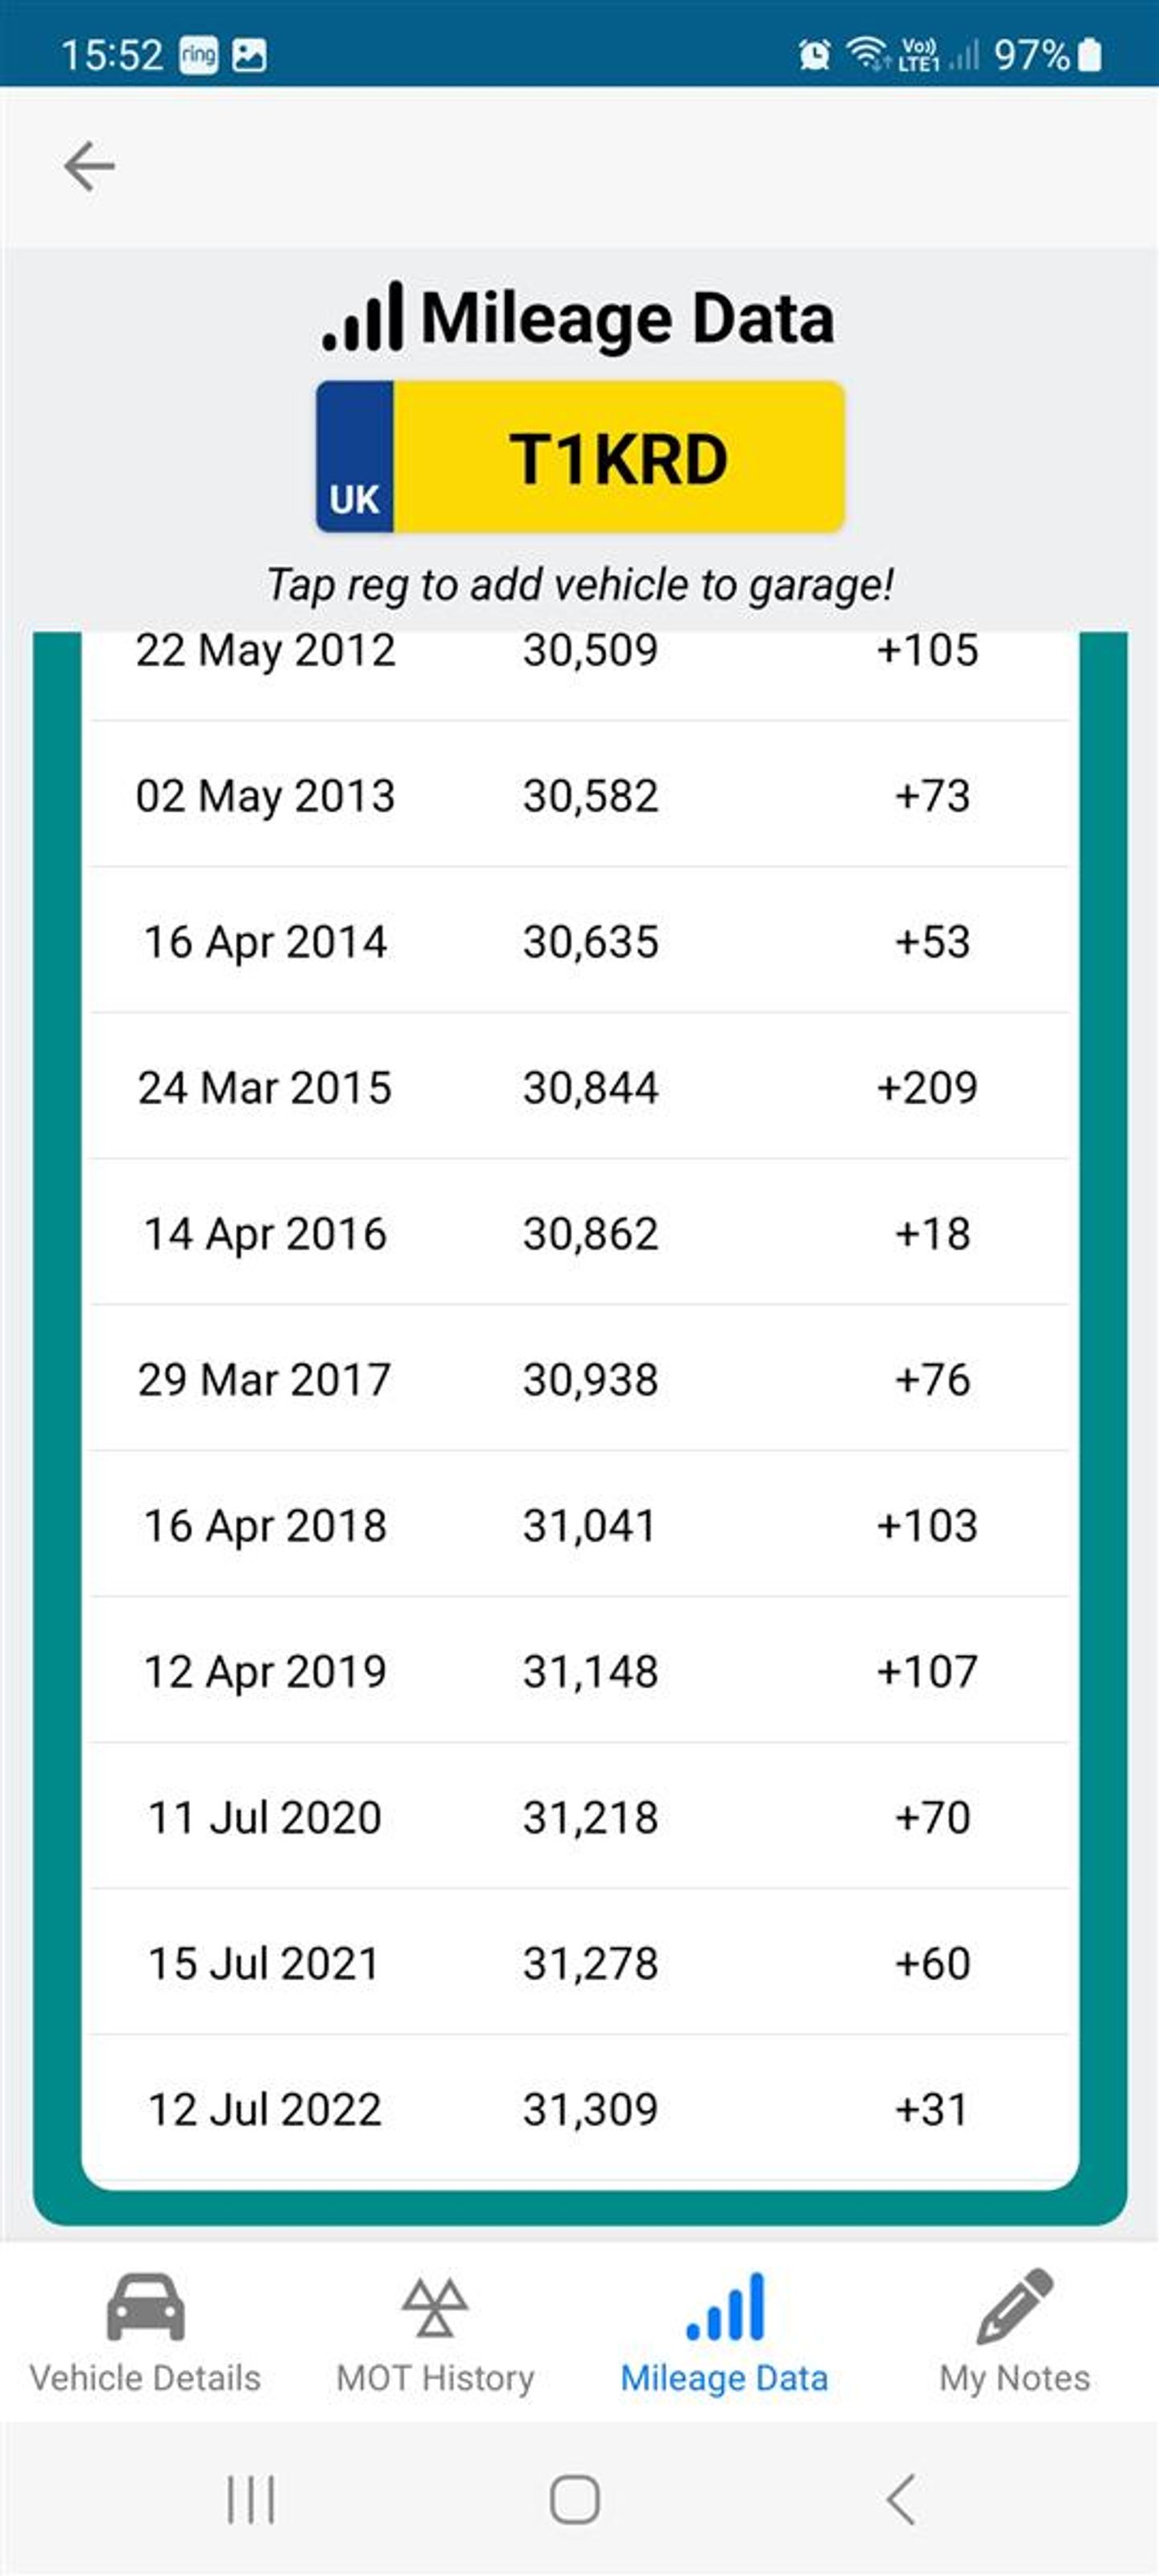Tap the car icon in bottom bar

click(x=146, y=2306)
